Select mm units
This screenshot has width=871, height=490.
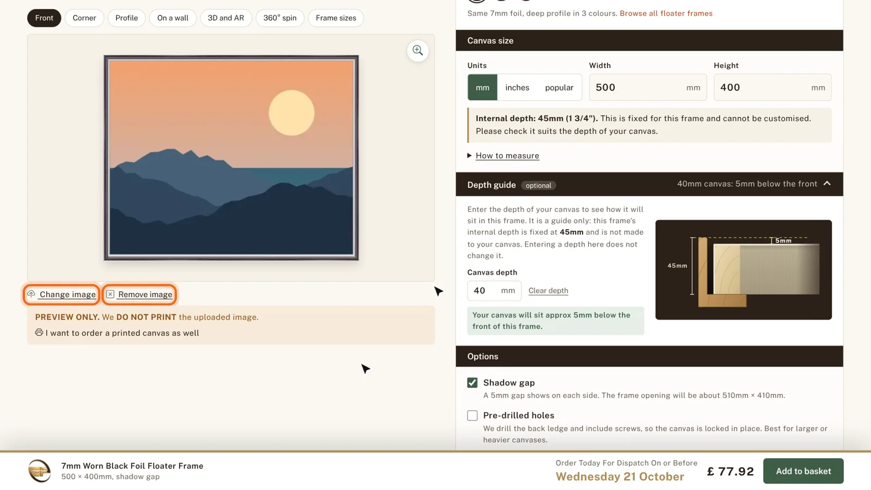pos(482,87)
